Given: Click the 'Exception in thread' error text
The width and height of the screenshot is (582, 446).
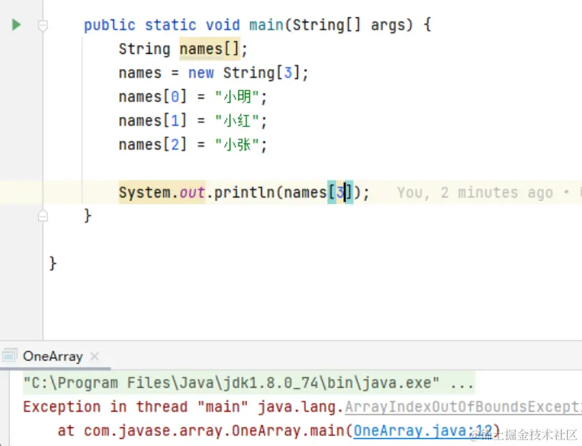Looking at the screenshot, I should coord(105,407).
